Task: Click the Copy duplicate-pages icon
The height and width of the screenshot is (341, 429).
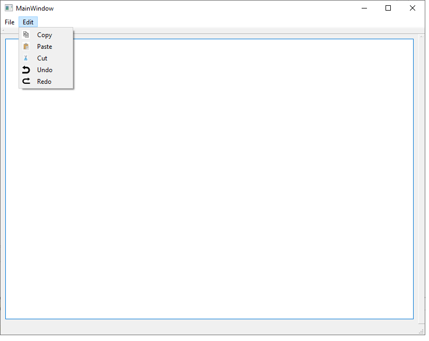Action: point(26,34)
